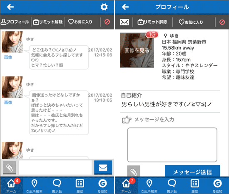Open 掲示板 tab on chat screen
Screen dimensions: 229x194
pyautogui.click(x=57, y=185)
